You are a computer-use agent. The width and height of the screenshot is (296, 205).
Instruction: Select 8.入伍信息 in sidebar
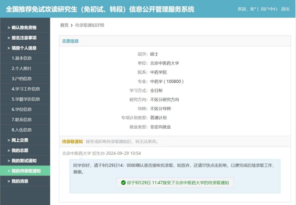pos(25,130)
